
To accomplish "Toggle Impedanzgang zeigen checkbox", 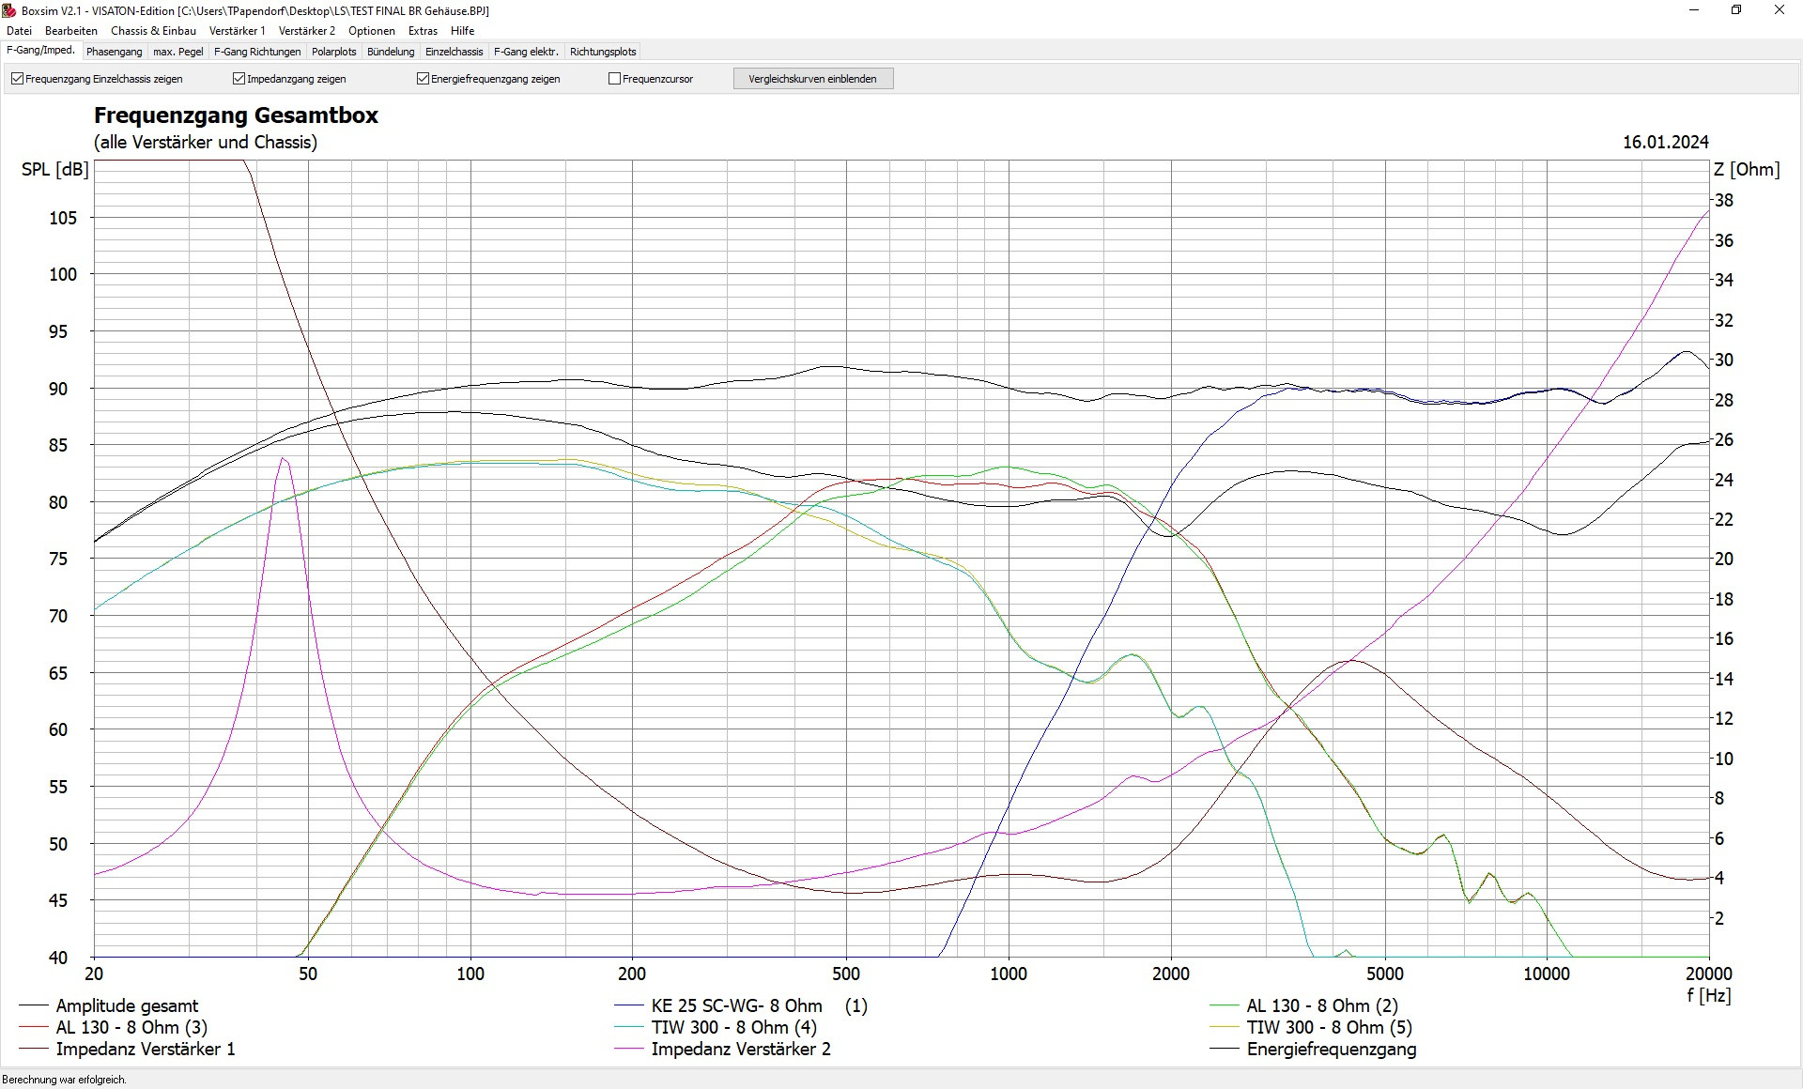I will click(239, 79).
